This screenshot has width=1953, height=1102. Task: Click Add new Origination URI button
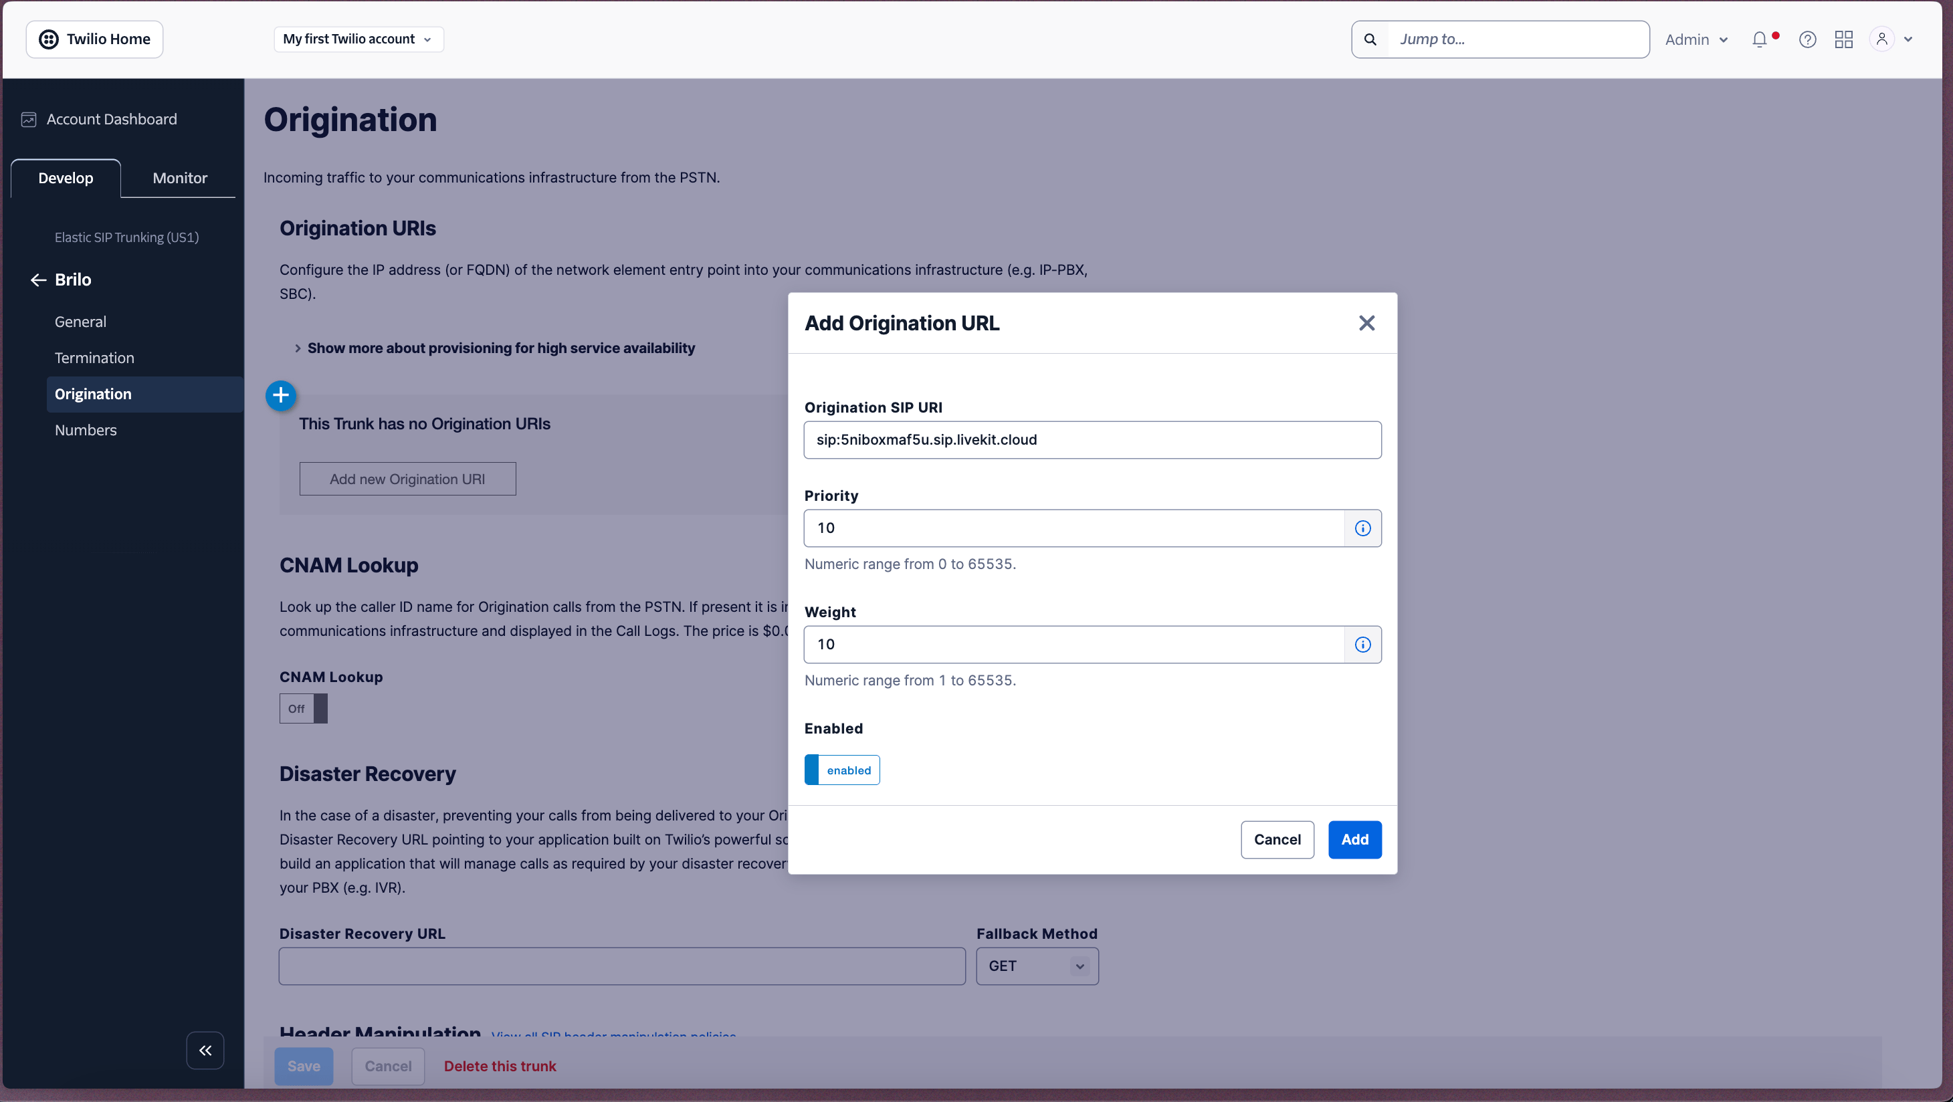[x=407, y=479]
